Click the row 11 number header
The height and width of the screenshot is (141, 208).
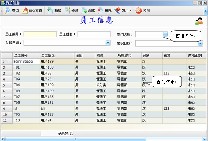pyautogui.click(x=7, y=120)
